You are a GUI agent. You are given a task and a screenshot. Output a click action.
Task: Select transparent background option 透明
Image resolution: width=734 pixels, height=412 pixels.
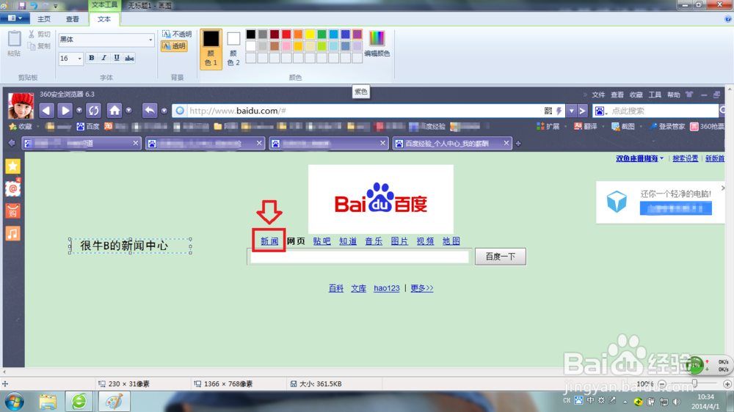(x=174, y=46)
